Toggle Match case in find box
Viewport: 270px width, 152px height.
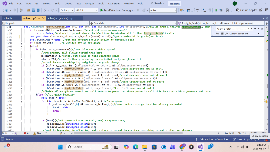click(218, 34)
